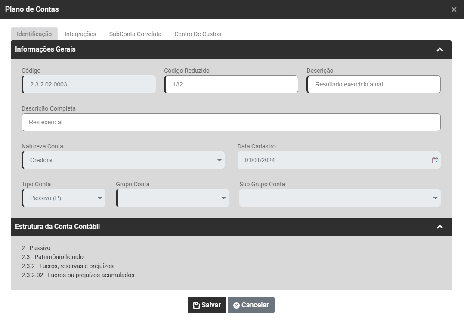Select the Centro De Custos tab
Viewport: 464px width, 318px height.
(x=198, y=34)
